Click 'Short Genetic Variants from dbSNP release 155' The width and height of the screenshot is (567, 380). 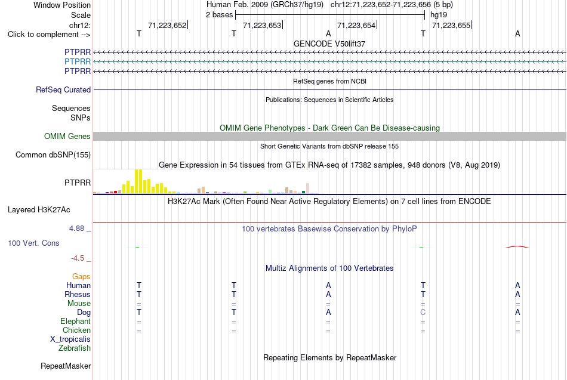pyautogui.click(x=329, y=146)
